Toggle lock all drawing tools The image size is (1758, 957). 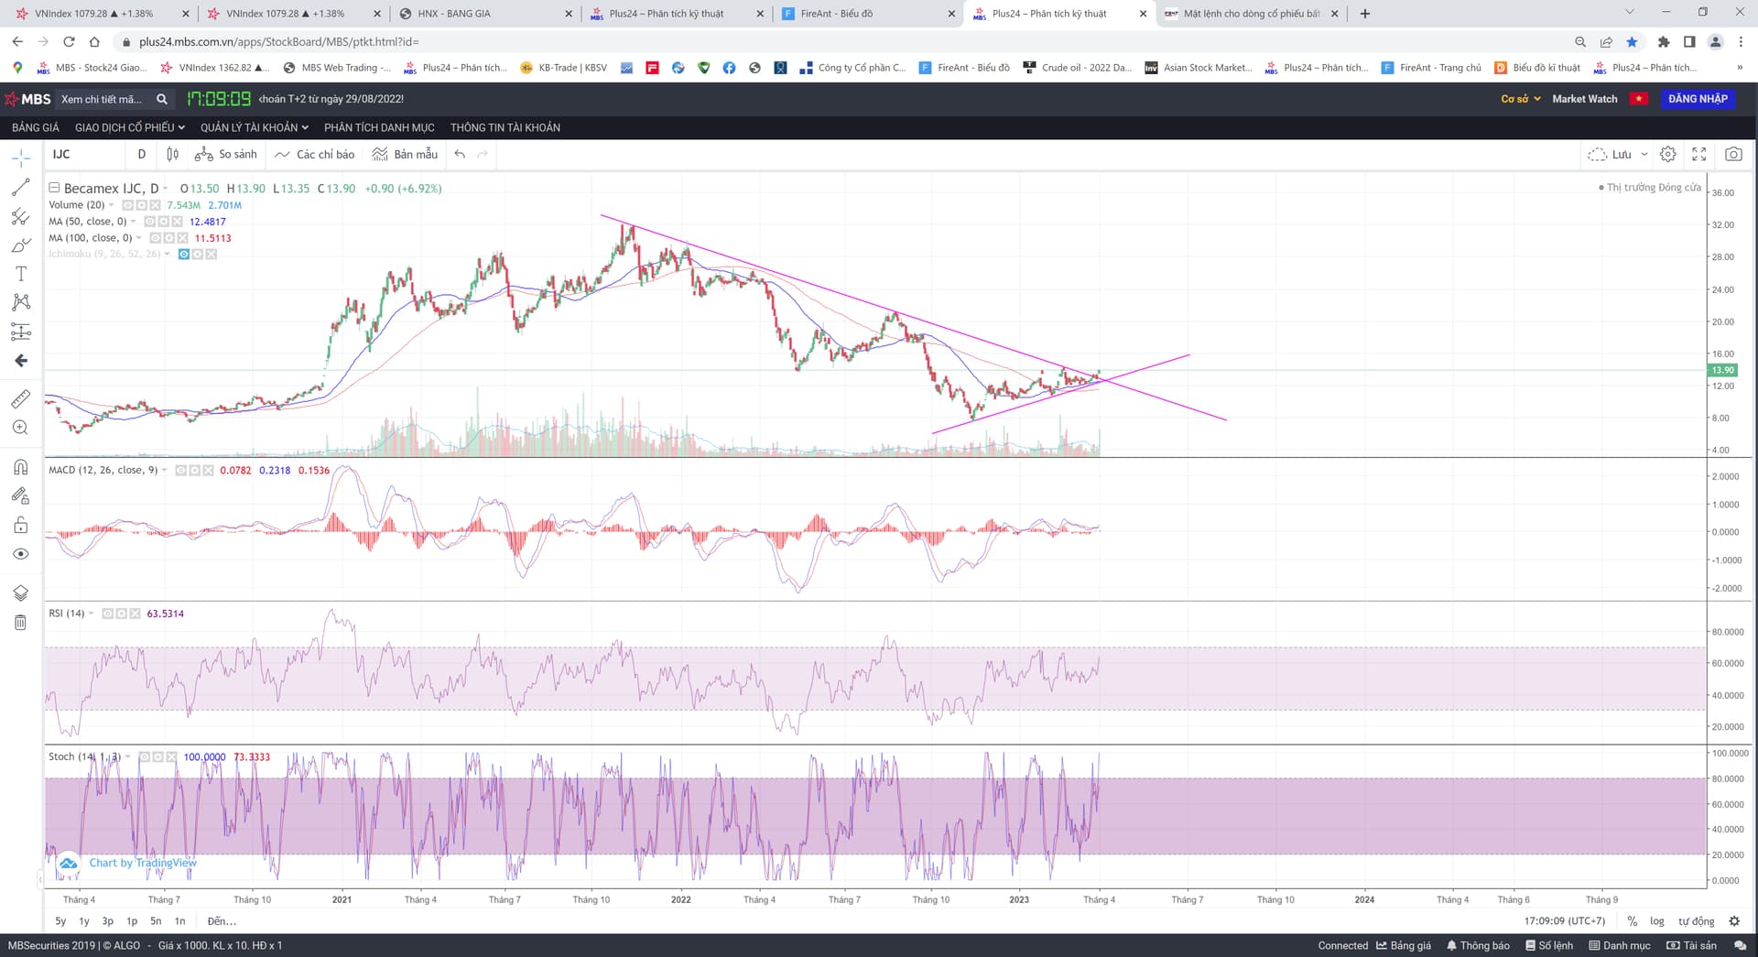click(x=21, y=525)
